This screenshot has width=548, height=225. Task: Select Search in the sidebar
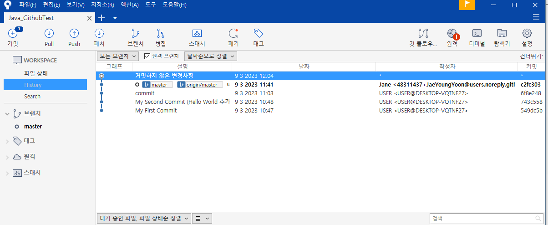(32, 96)
